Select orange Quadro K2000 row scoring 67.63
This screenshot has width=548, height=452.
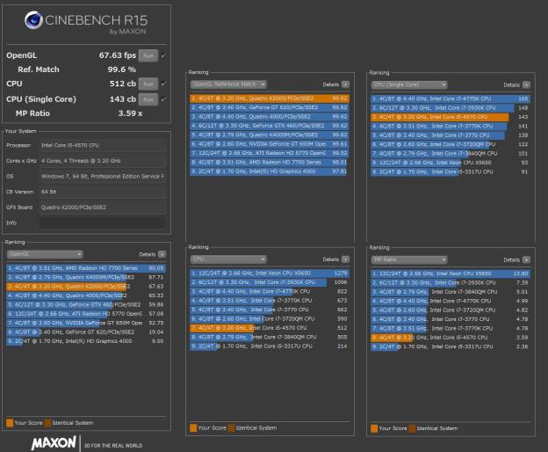click(86, 286)
